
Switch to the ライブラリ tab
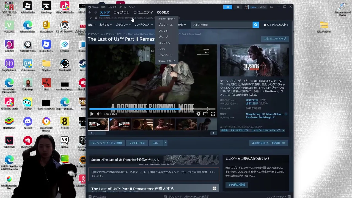click(x=121, y=12)
